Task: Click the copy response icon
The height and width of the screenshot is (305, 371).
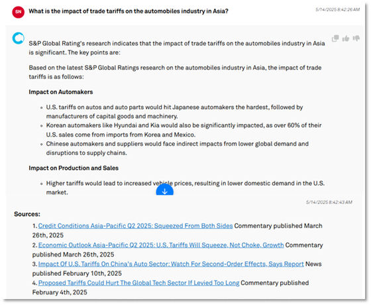Action: [335, 38]
